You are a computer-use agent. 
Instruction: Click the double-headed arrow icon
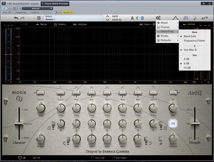point(205,18)
